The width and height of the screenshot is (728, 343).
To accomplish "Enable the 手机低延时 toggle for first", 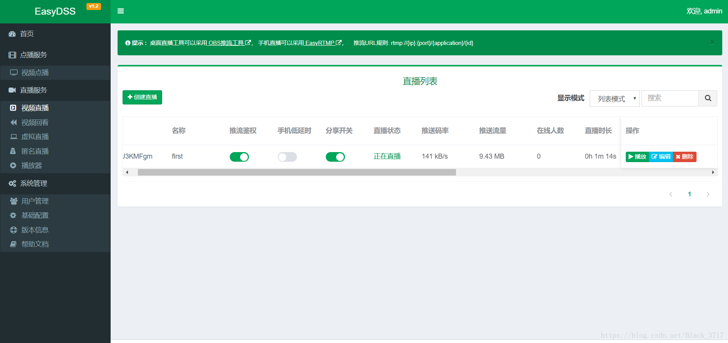I will click(x=287, y=157).
